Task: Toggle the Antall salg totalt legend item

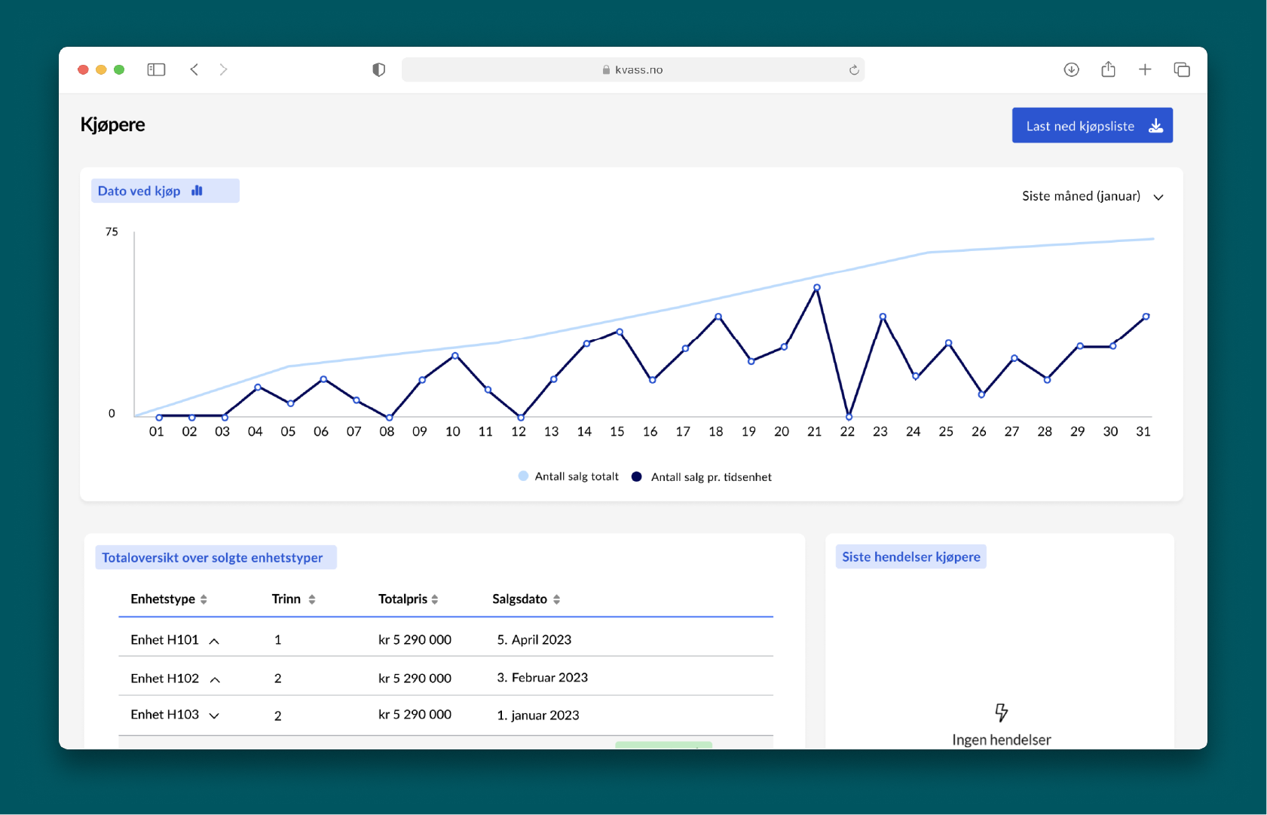Action: pyautogui.click(x=569, y=476)
